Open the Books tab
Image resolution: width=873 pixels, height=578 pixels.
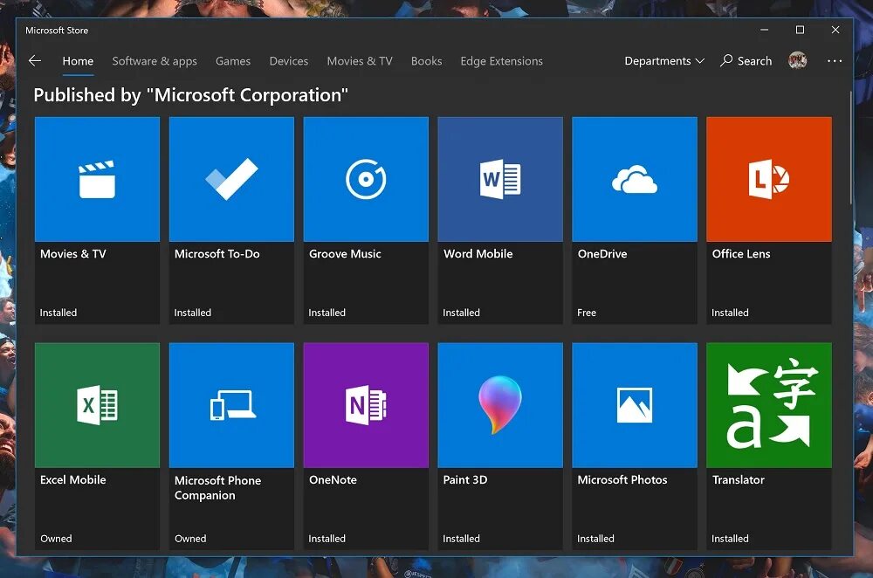427,61
